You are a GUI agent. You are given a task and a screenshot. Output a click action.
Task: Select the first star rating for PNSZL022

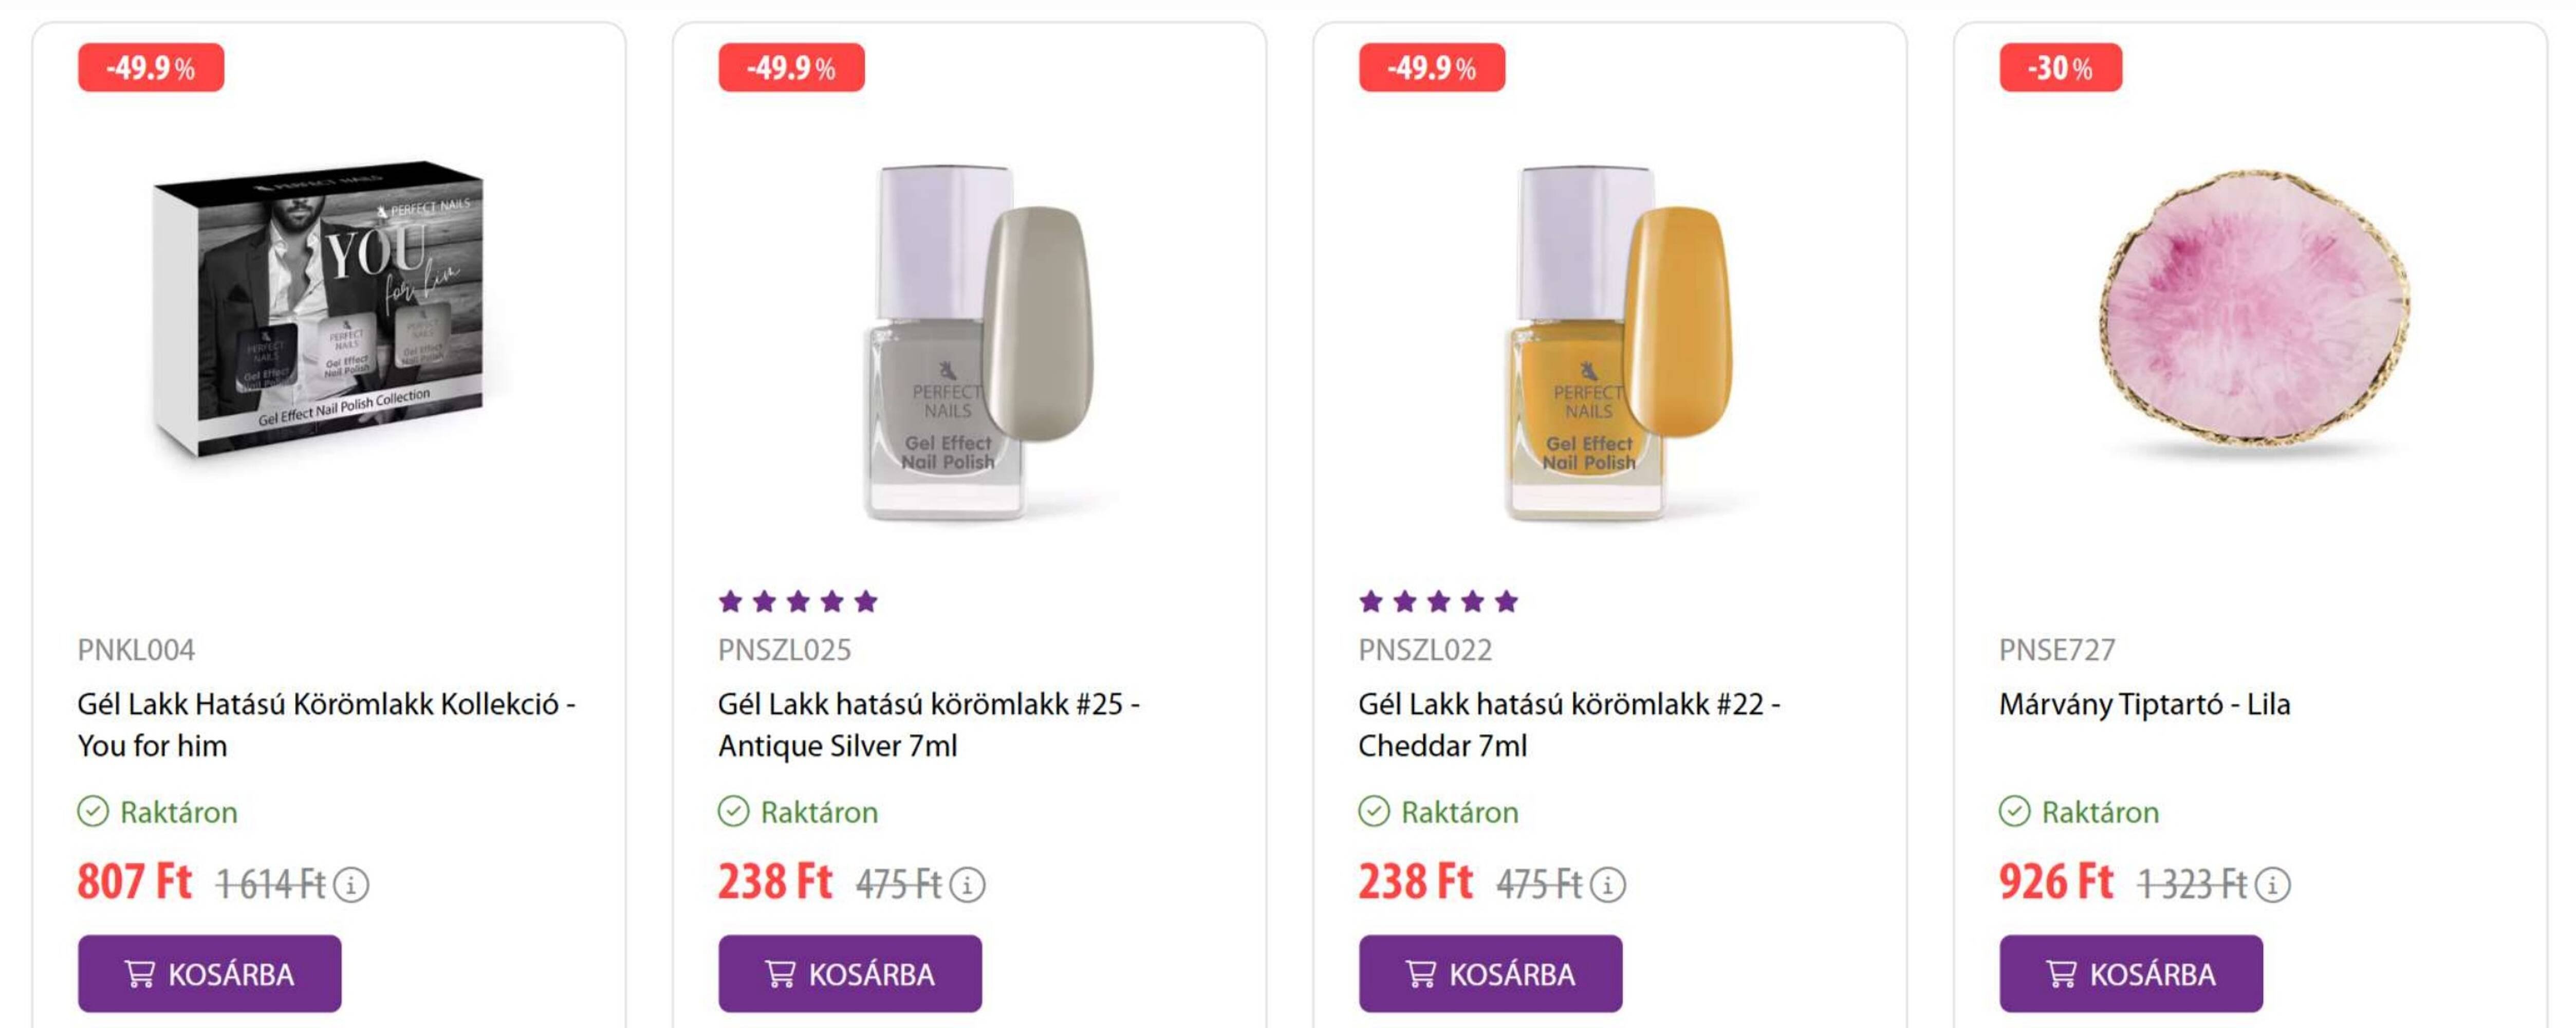(1370, 601)
